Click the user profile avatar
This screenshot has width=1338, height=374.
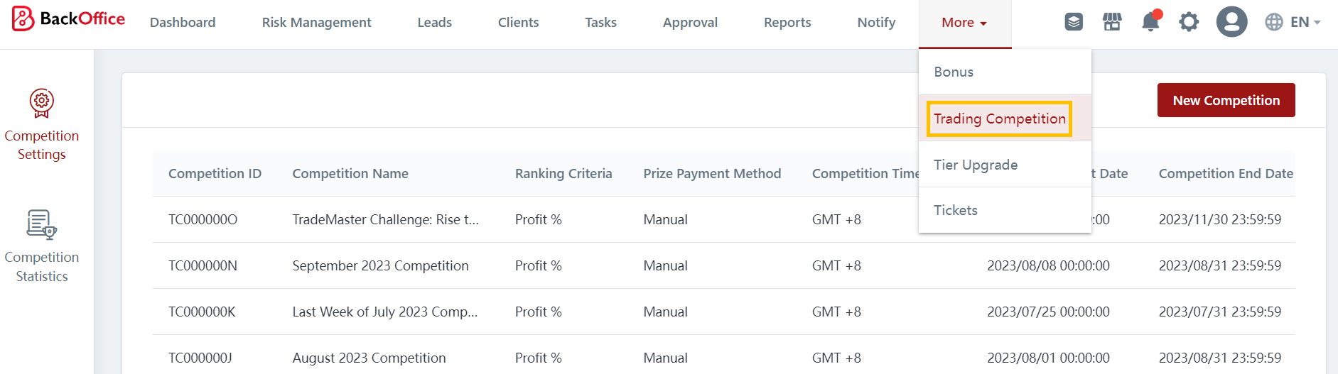(x=1231, y=22)
